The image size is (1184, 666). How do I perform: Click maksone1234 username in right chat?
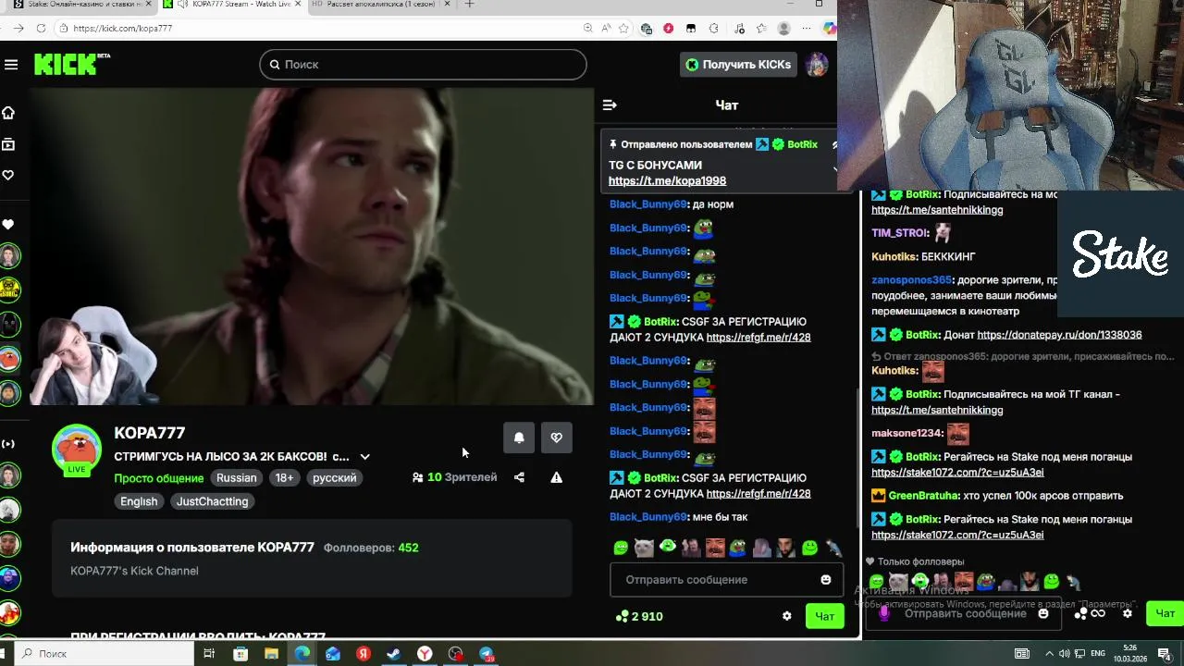tap(906, 434)
